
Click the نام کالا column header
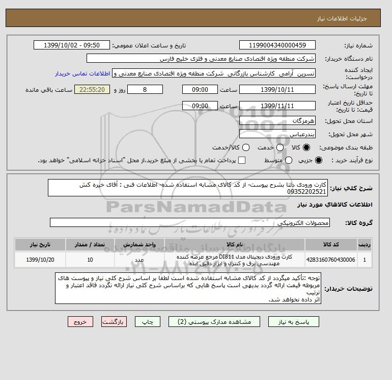(x=235, y=244)
